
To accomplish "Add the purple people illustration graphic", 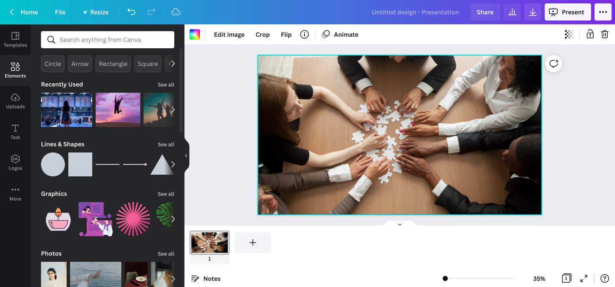I will [x=96, y=219].
